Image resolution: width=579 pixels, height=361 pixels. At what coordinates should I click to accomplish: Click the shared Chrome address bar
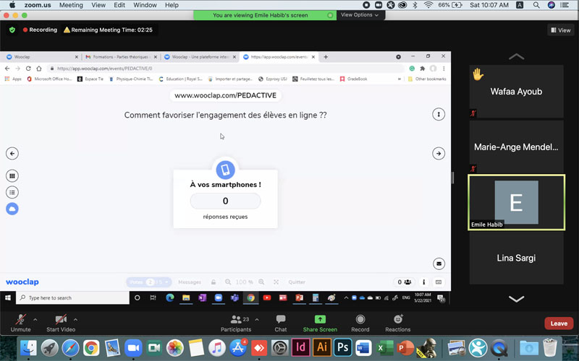(x=225, y=69)
